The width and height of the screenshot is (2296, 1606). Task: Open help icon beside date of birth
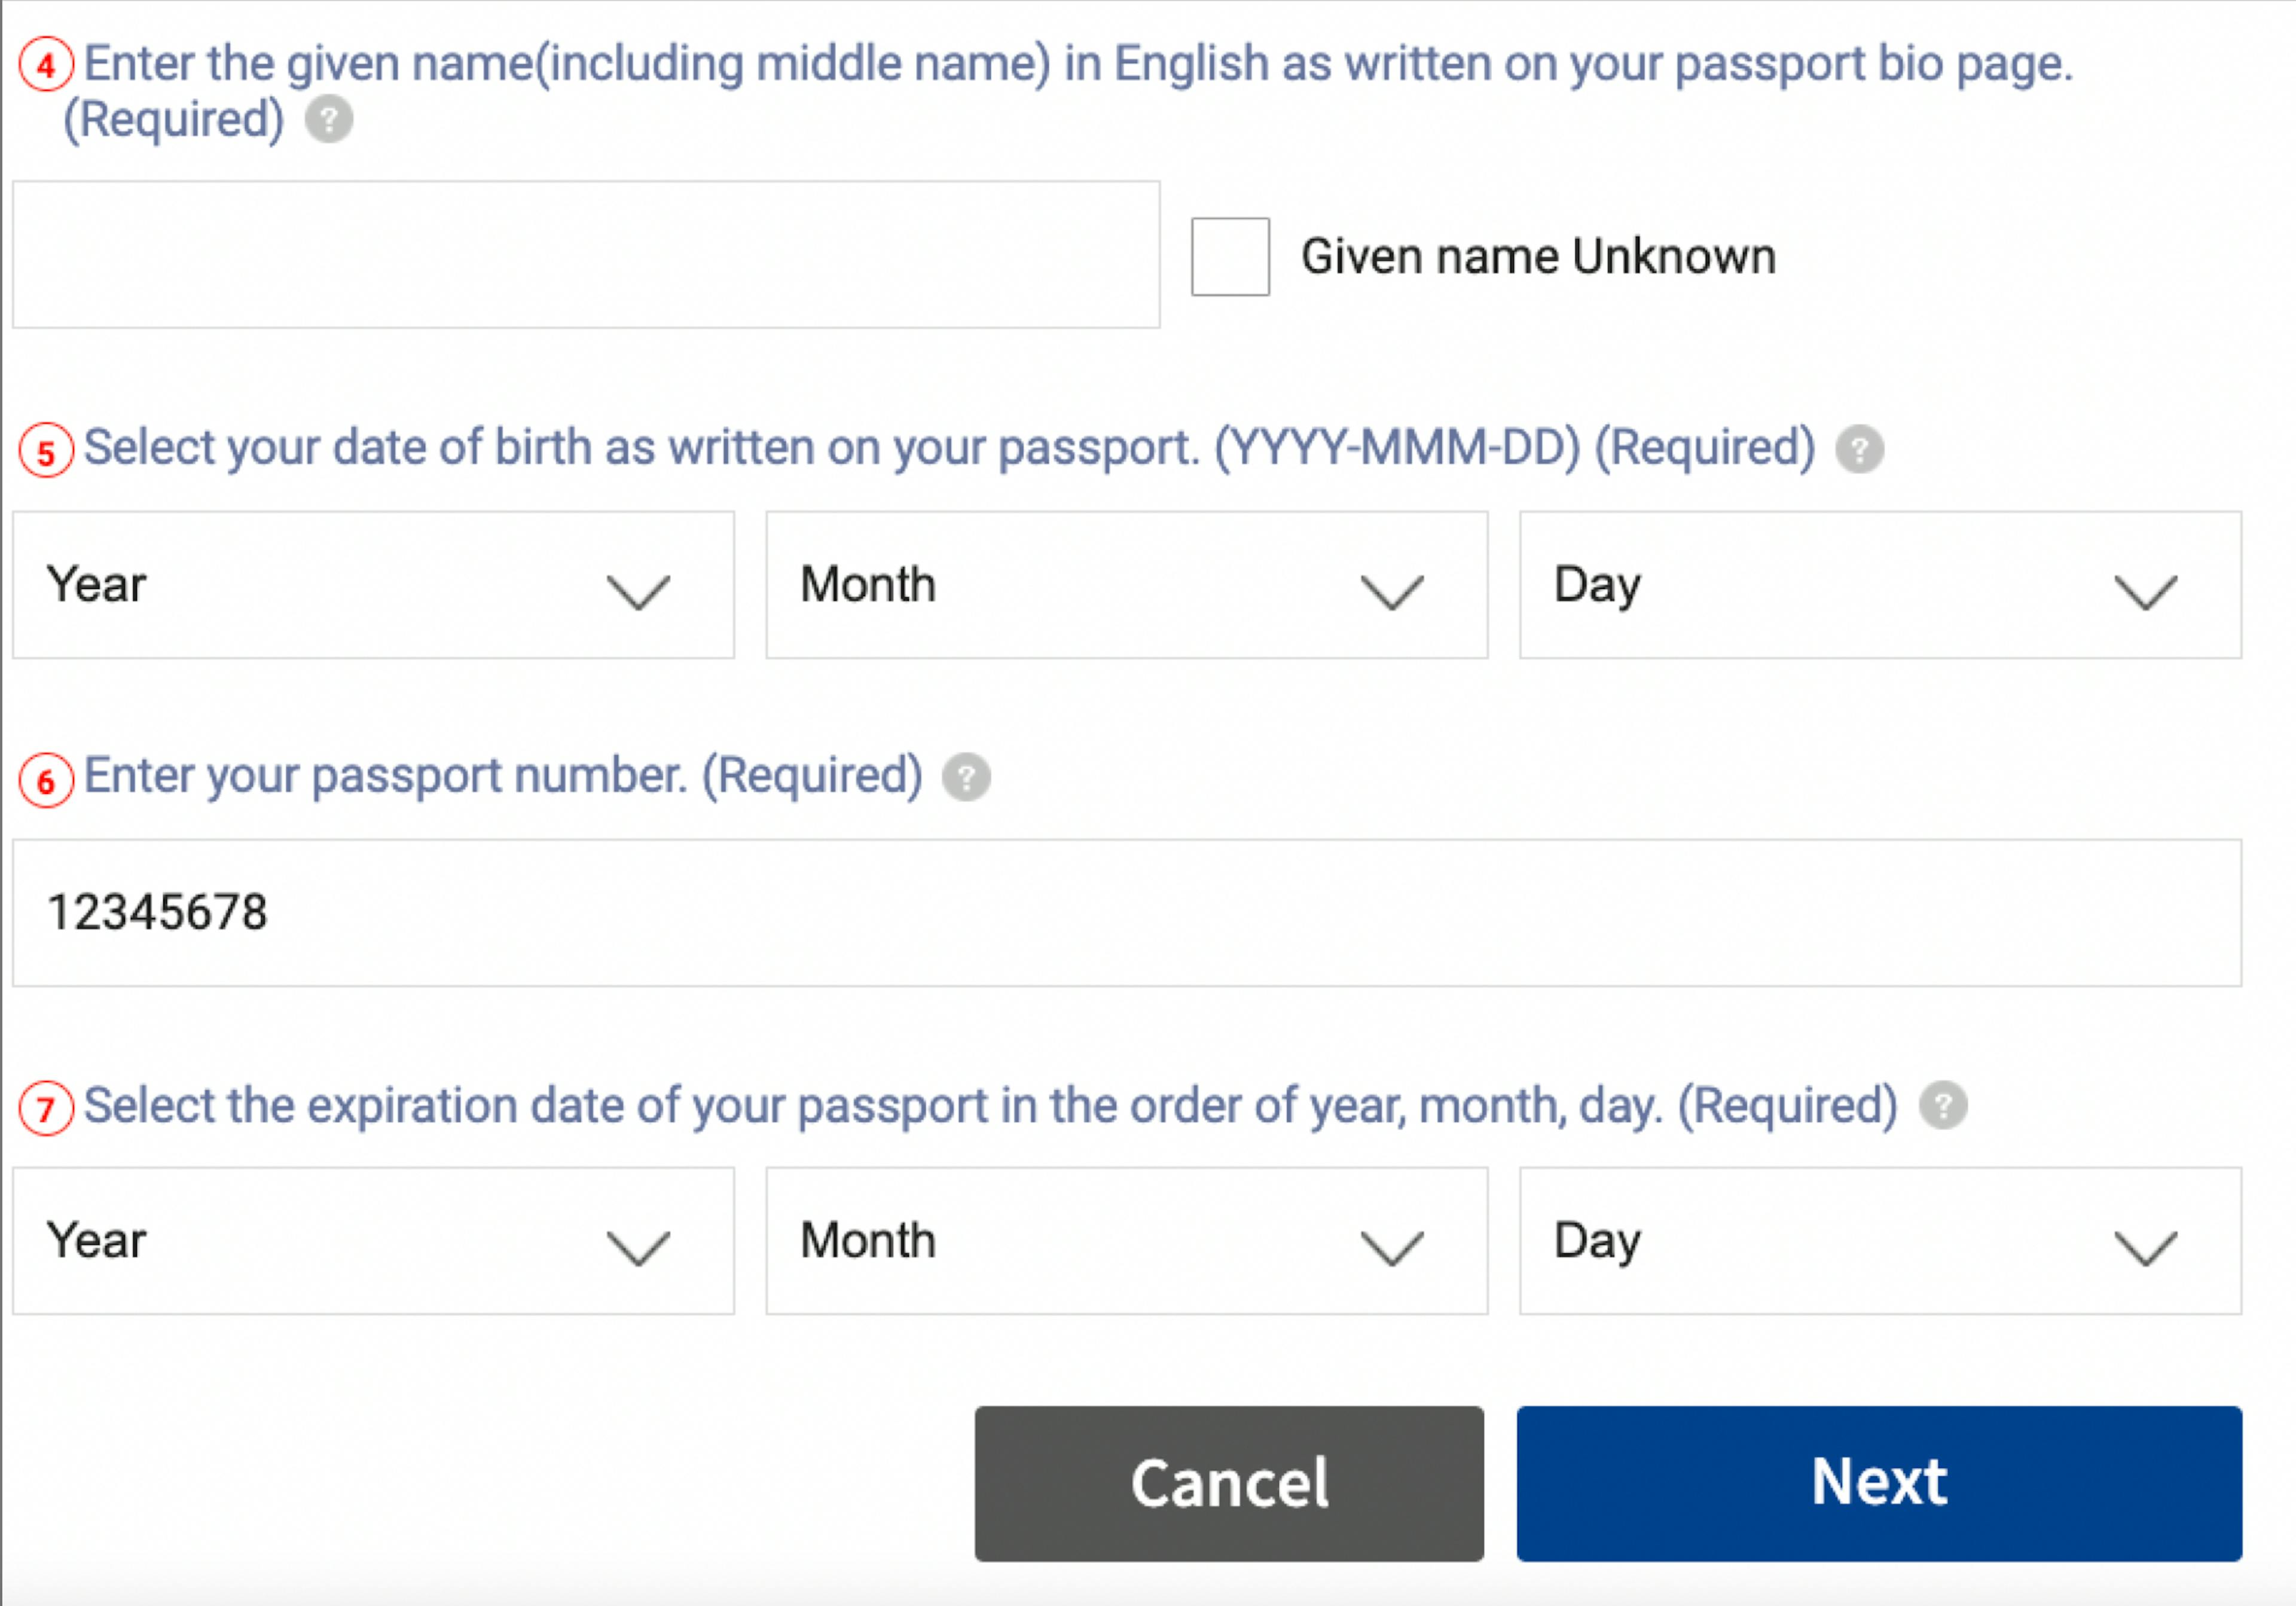(1859, 449)
